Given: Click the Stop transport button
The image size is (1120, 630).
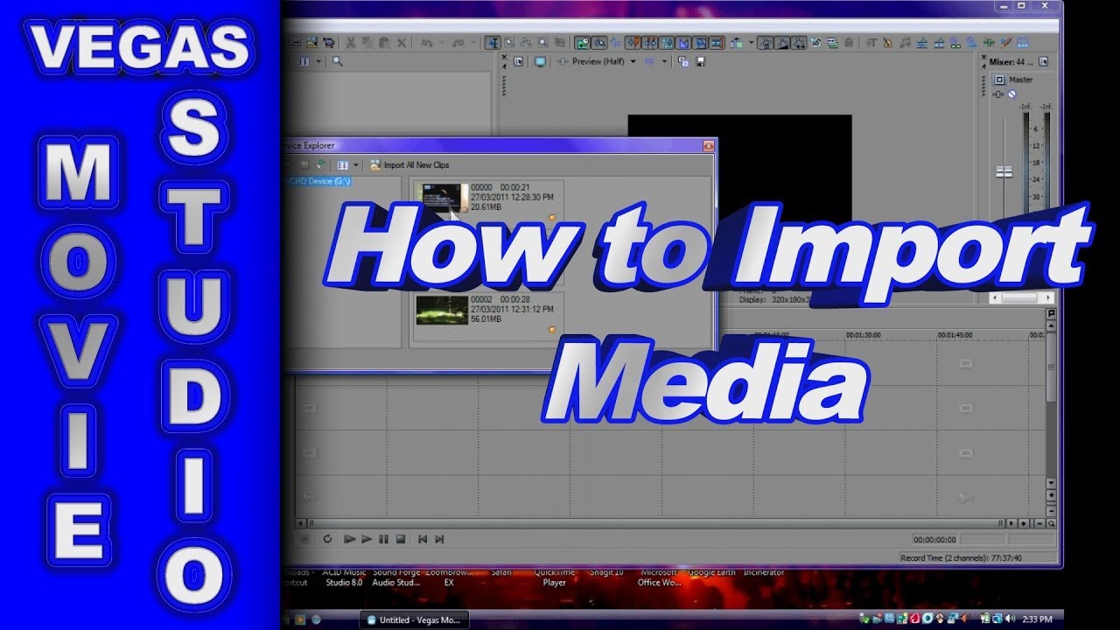Looking at the screenshot, I should pos(401,539).
